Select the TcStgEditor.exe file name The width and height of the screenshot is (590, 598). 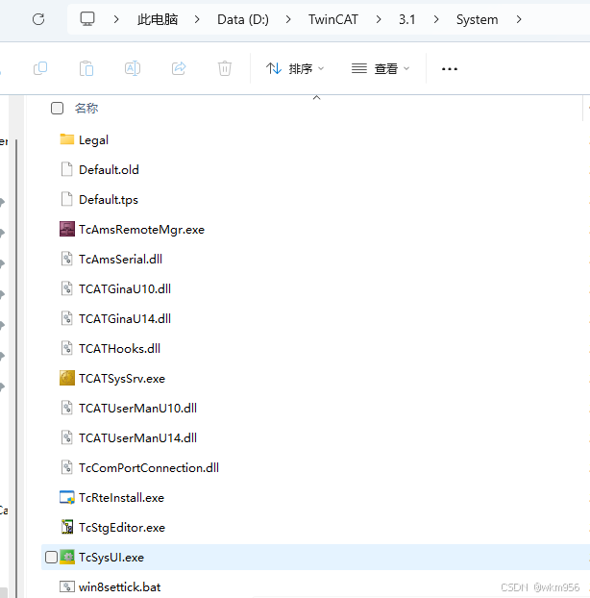pos(122,528)
